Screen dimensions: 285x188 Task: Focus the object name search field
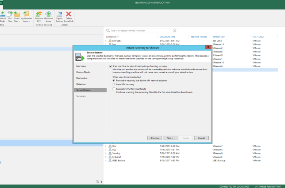point(141,31)
